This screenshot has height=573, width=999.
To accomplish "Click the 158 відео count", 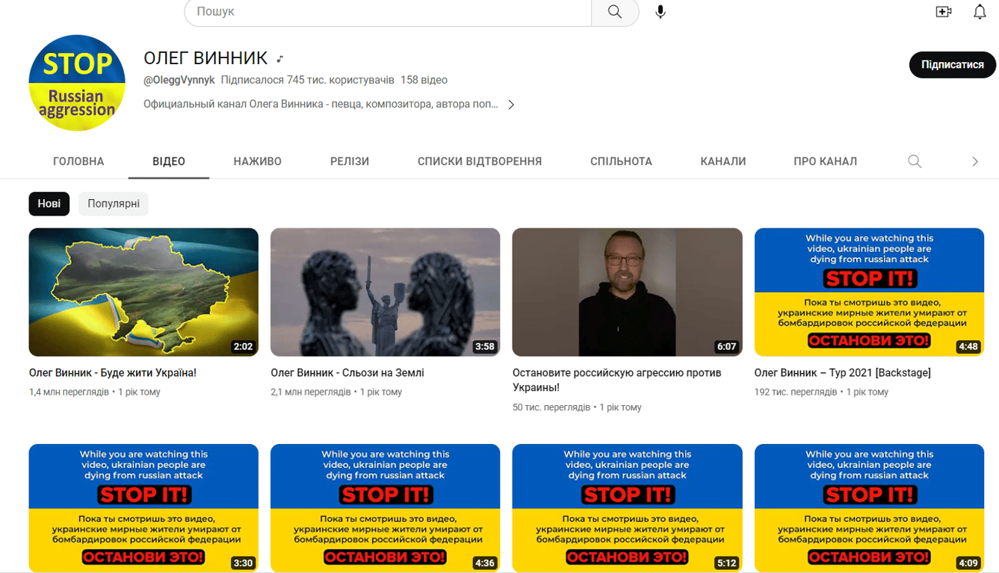I will coord(424,80).
